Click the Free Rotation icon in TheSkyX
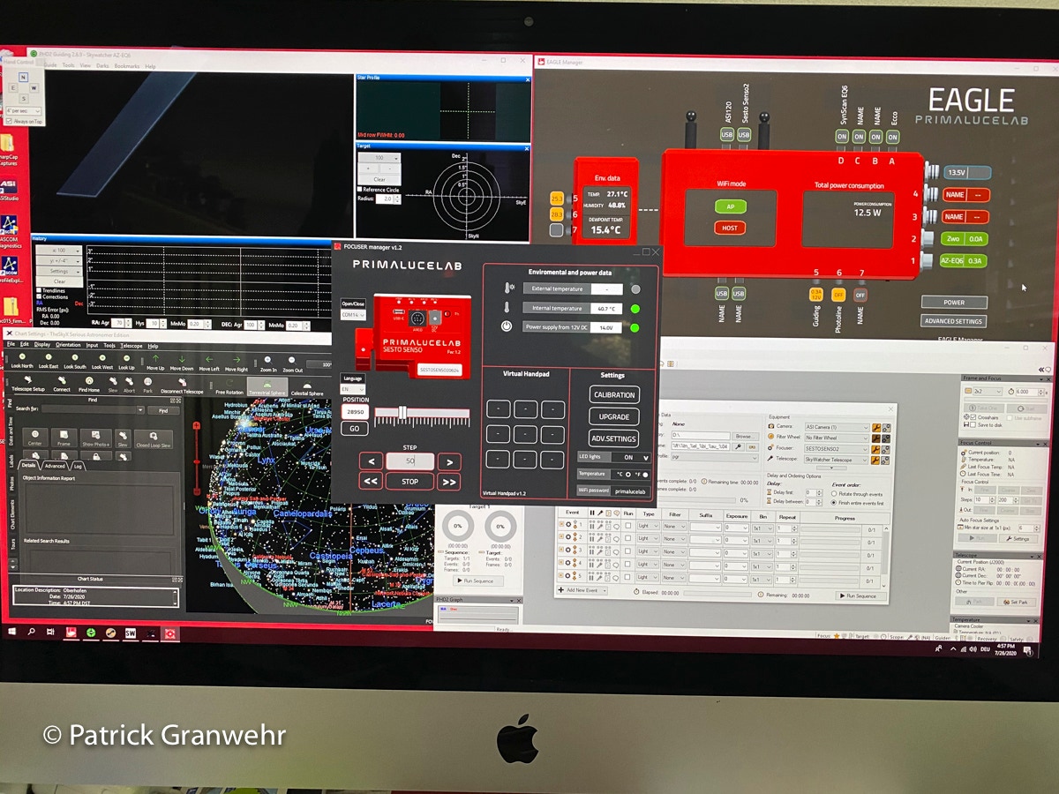Image resolution: width=1059 pixels, height=794 pixels. click(229, 385)
